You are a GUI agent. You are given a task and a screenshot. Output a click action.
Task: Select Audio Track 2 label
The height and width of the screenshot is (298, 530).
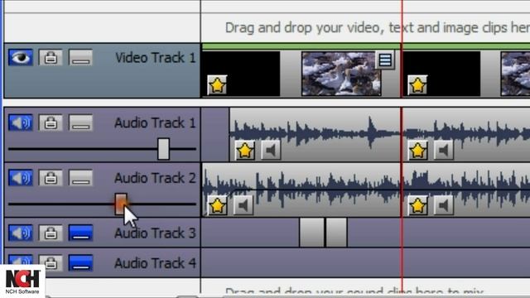155,178
